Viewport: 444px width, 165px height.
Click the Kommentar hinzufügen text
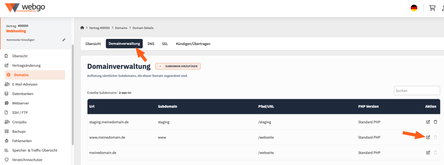pyautogui.click(x=20, y=40)
